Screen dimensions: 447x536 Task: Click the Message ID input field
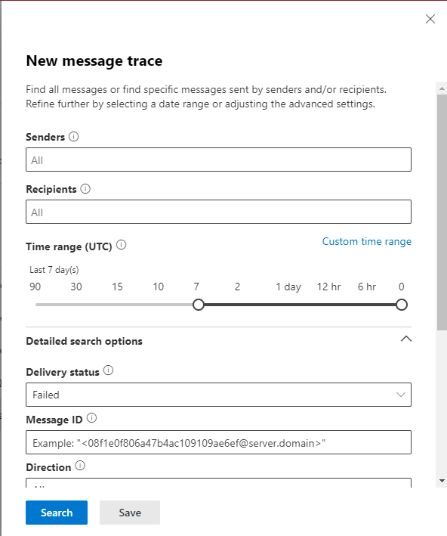(218, 442)
